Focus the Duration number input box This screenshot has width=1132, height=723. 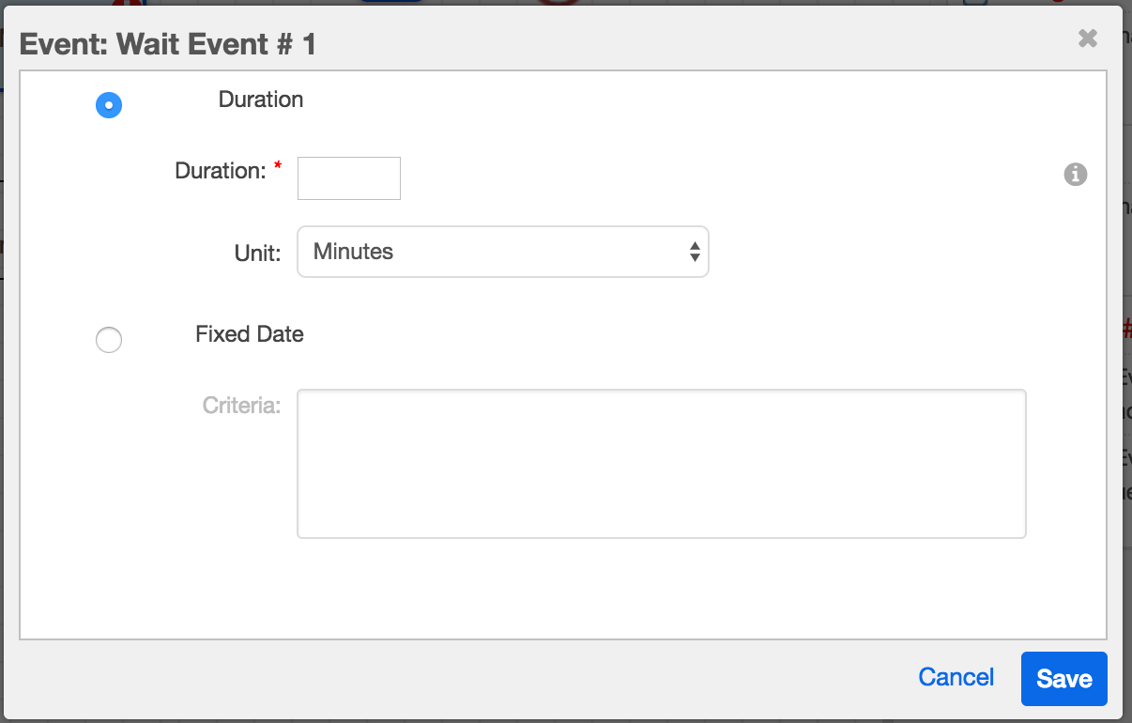coord(349,178)
